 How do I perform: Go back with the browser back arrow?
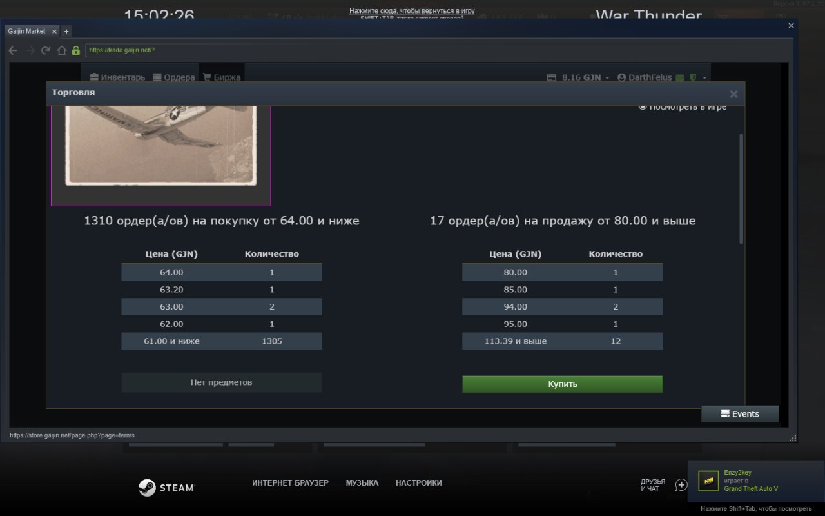pos(13,50)
